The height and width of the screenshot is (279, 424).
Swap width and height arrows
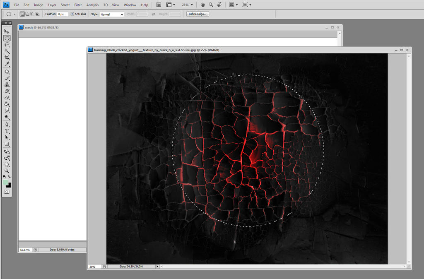[153, 14]
